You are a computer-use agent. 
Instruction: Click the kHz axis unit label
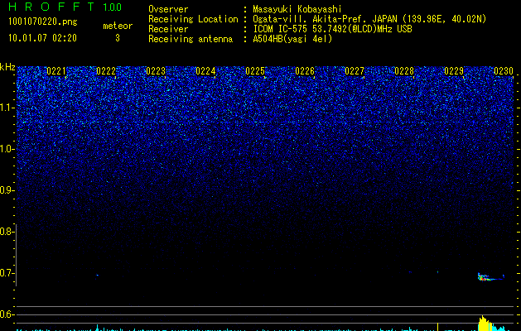coord(7,67)
